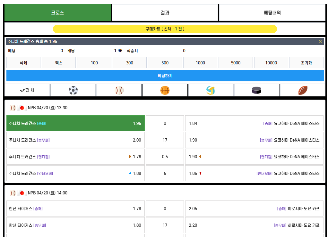Select 요코하마 DeNA 베이스타스 승패 1.84

[254, 123]
